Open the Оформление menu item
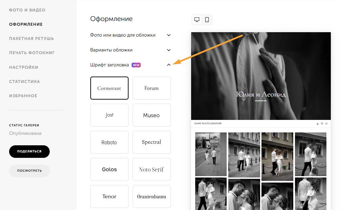The height and width of the screenshot is (210, 343). (x=26, y=24)
